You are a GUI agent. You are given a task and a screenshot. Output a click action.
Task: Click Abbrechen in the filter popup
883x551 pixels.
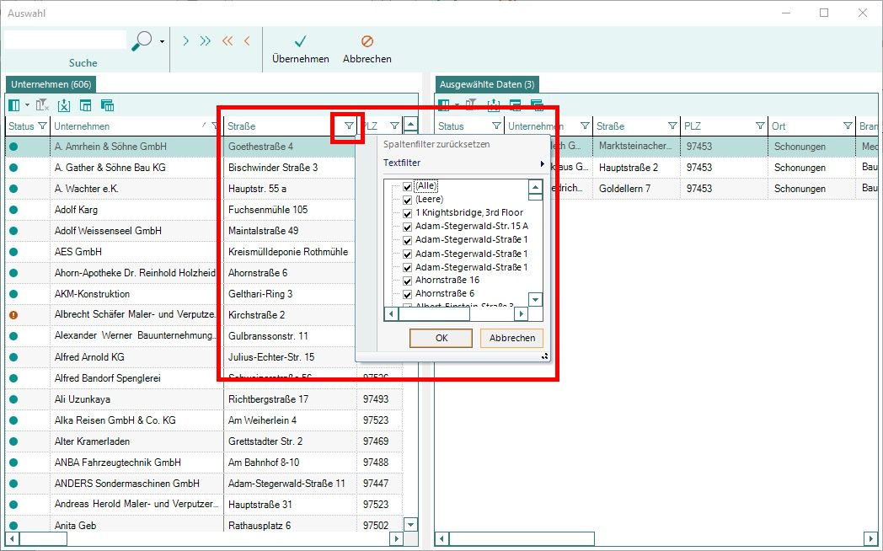click(x=511, y=338)
